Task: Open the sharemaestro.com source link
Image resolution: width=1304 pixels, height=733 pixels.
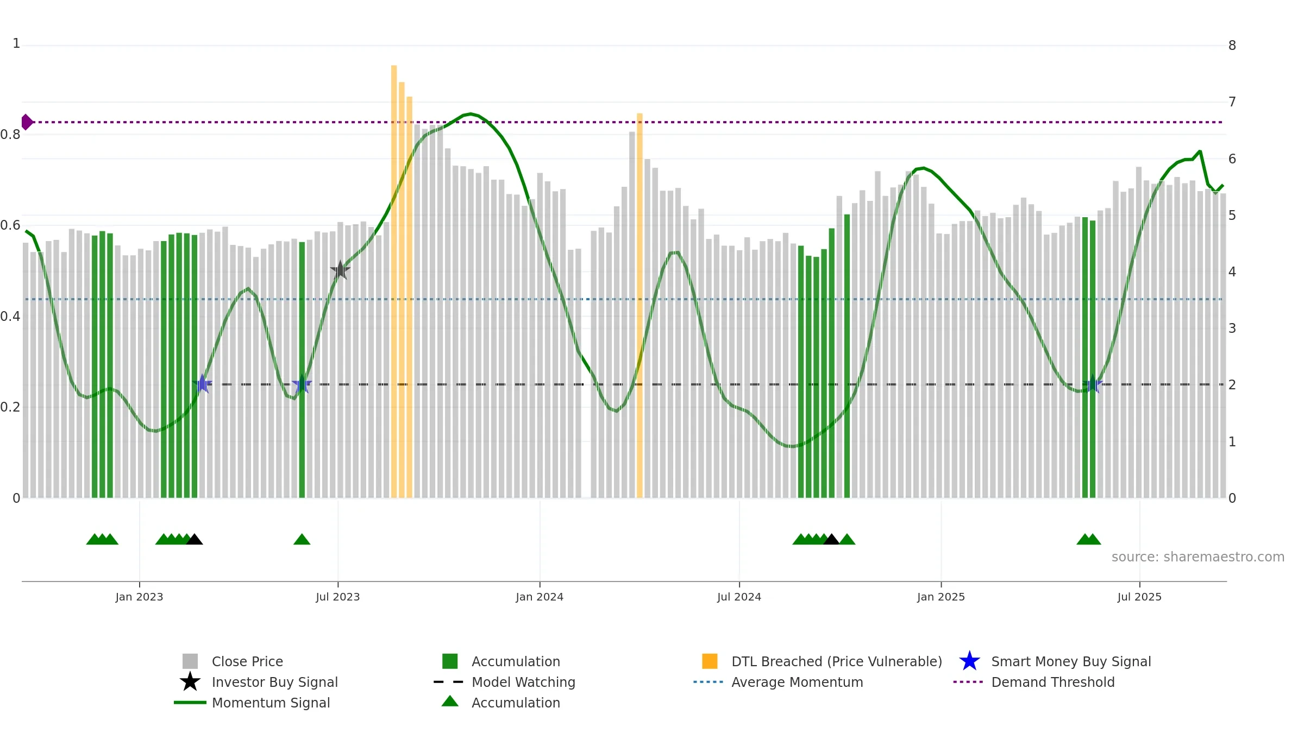Action: point(1198,557)
